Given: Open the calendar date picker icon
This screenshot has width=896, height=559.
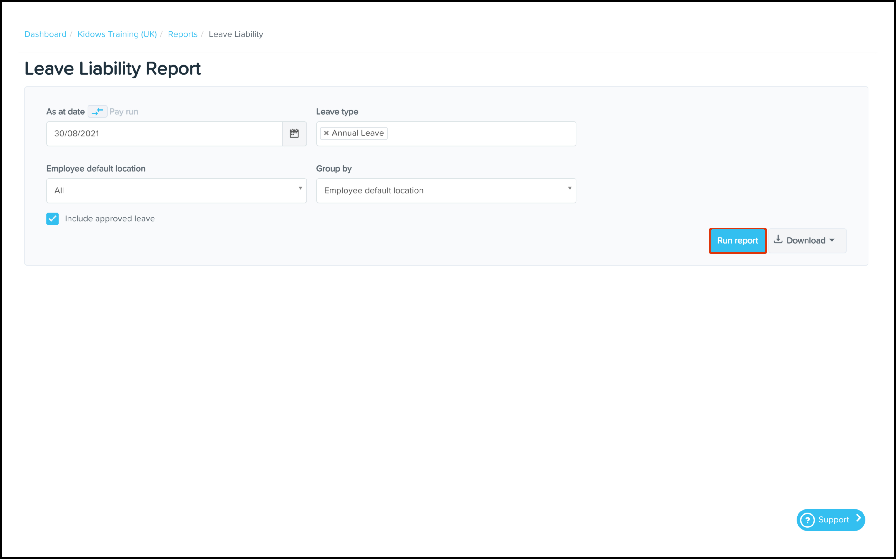Looking at the screenshot, I should coord(294,133).
